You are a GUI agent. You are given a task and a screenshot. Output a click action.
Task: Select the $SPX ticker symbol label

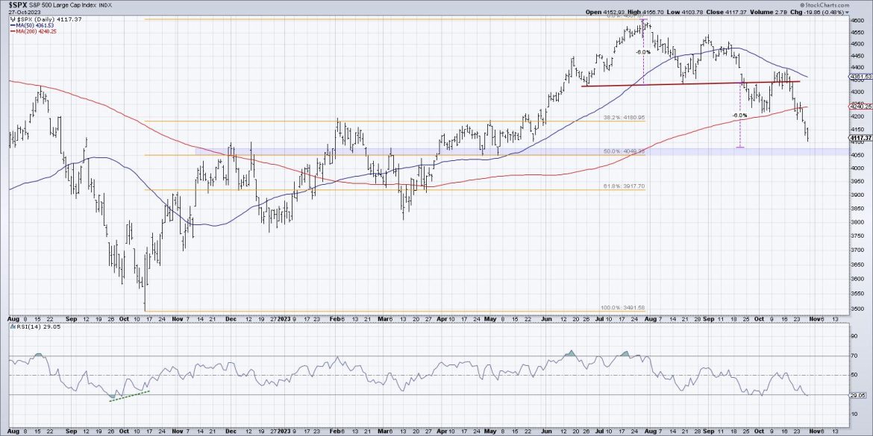coord(17,5)
